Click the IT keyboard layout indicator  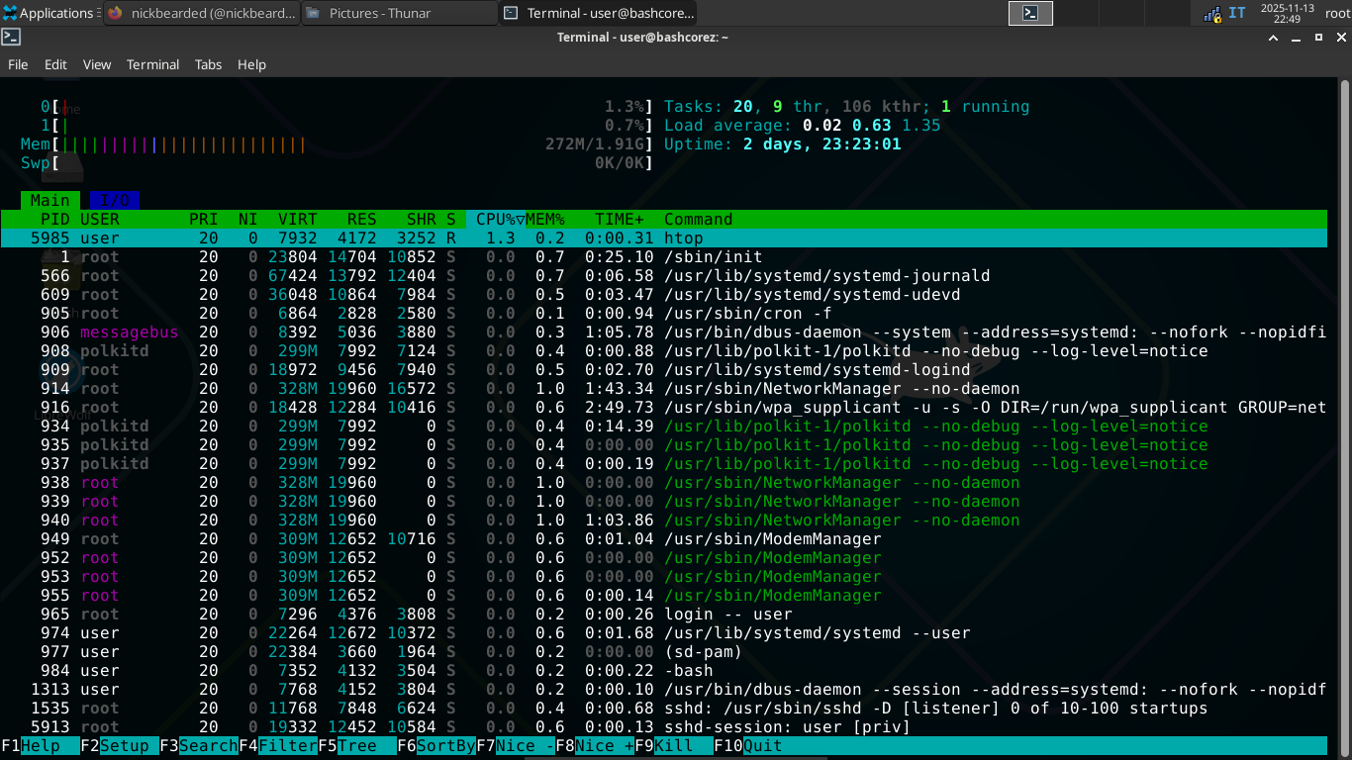(1237, 13)
